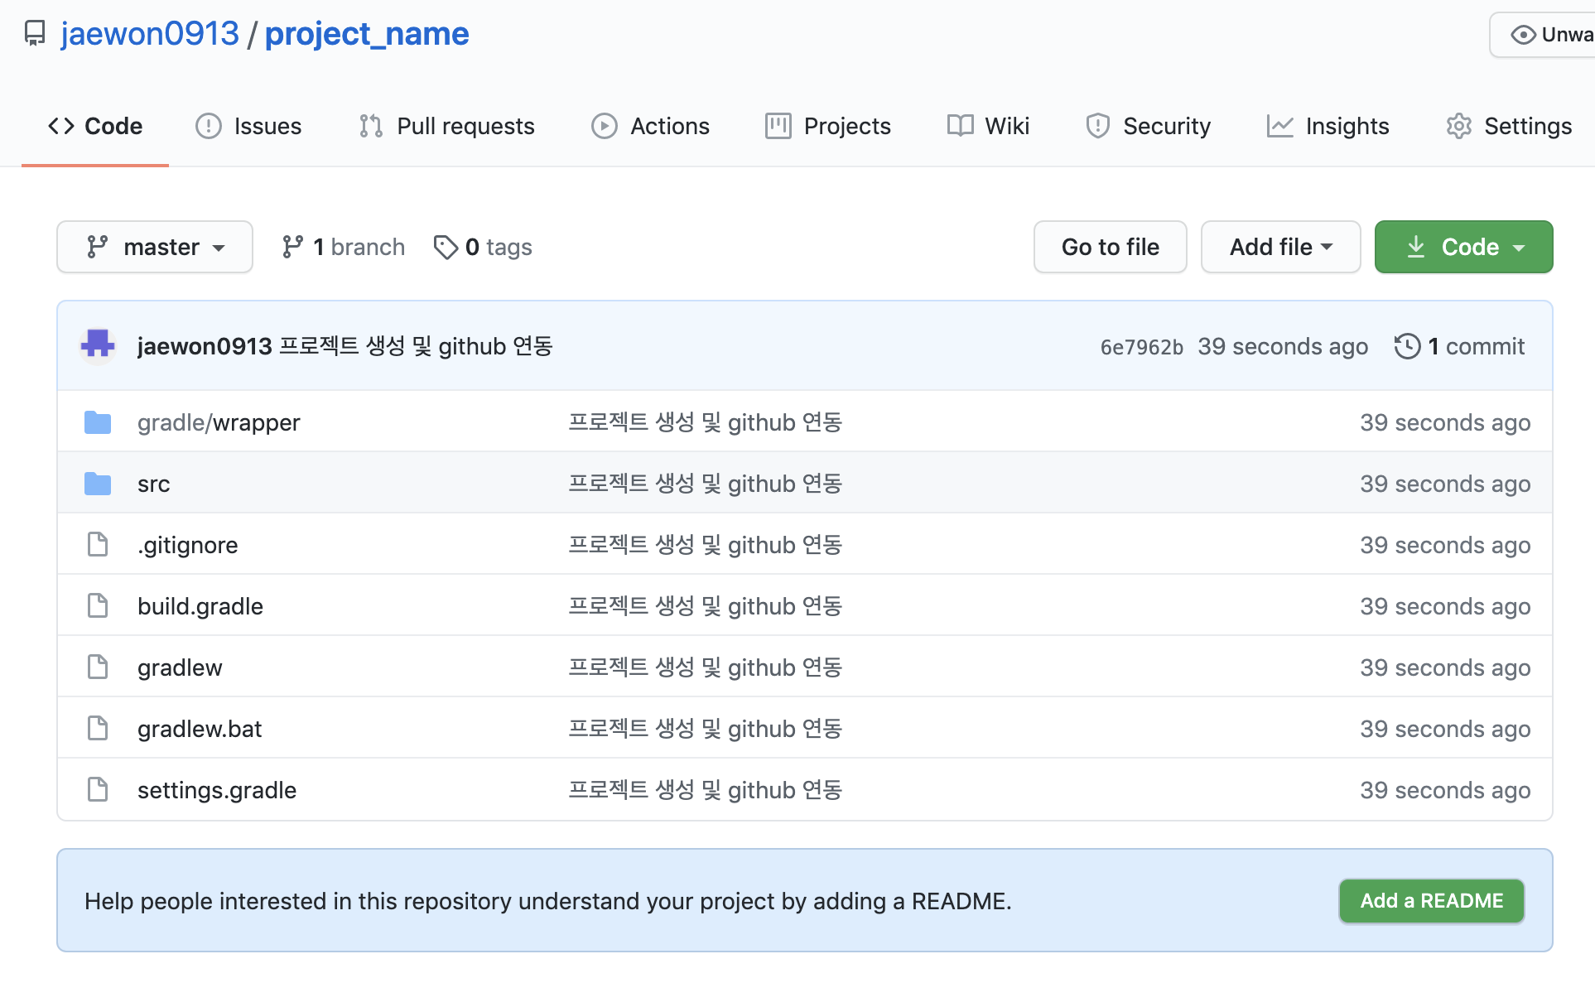The height and width of the screenshot is (1007, 1595).
Task: Click the repository book icon beside jaewon0913
Action: pyautogui.click(x=35, y=34)
